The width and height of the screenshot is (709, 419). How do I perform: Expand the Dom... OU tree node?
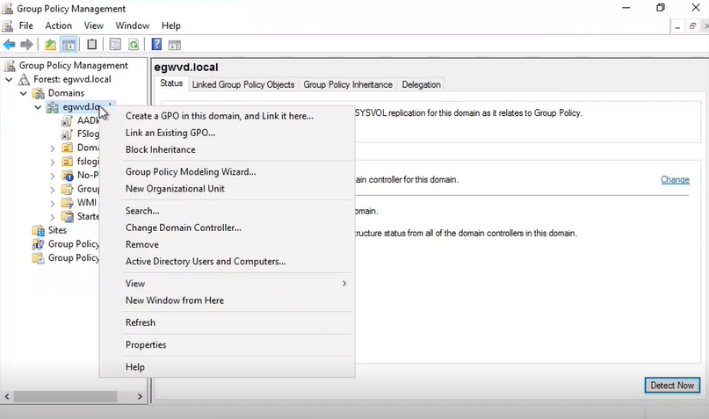pos(53,148)
